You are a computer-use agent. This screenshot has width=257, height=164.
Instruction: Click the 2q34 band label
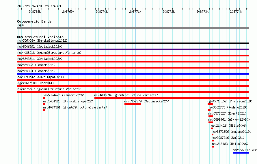pos(21,25)
